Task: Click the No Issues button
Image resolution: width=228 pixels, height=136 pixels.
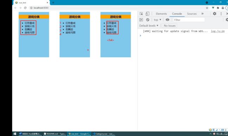Action: [169, 26]
